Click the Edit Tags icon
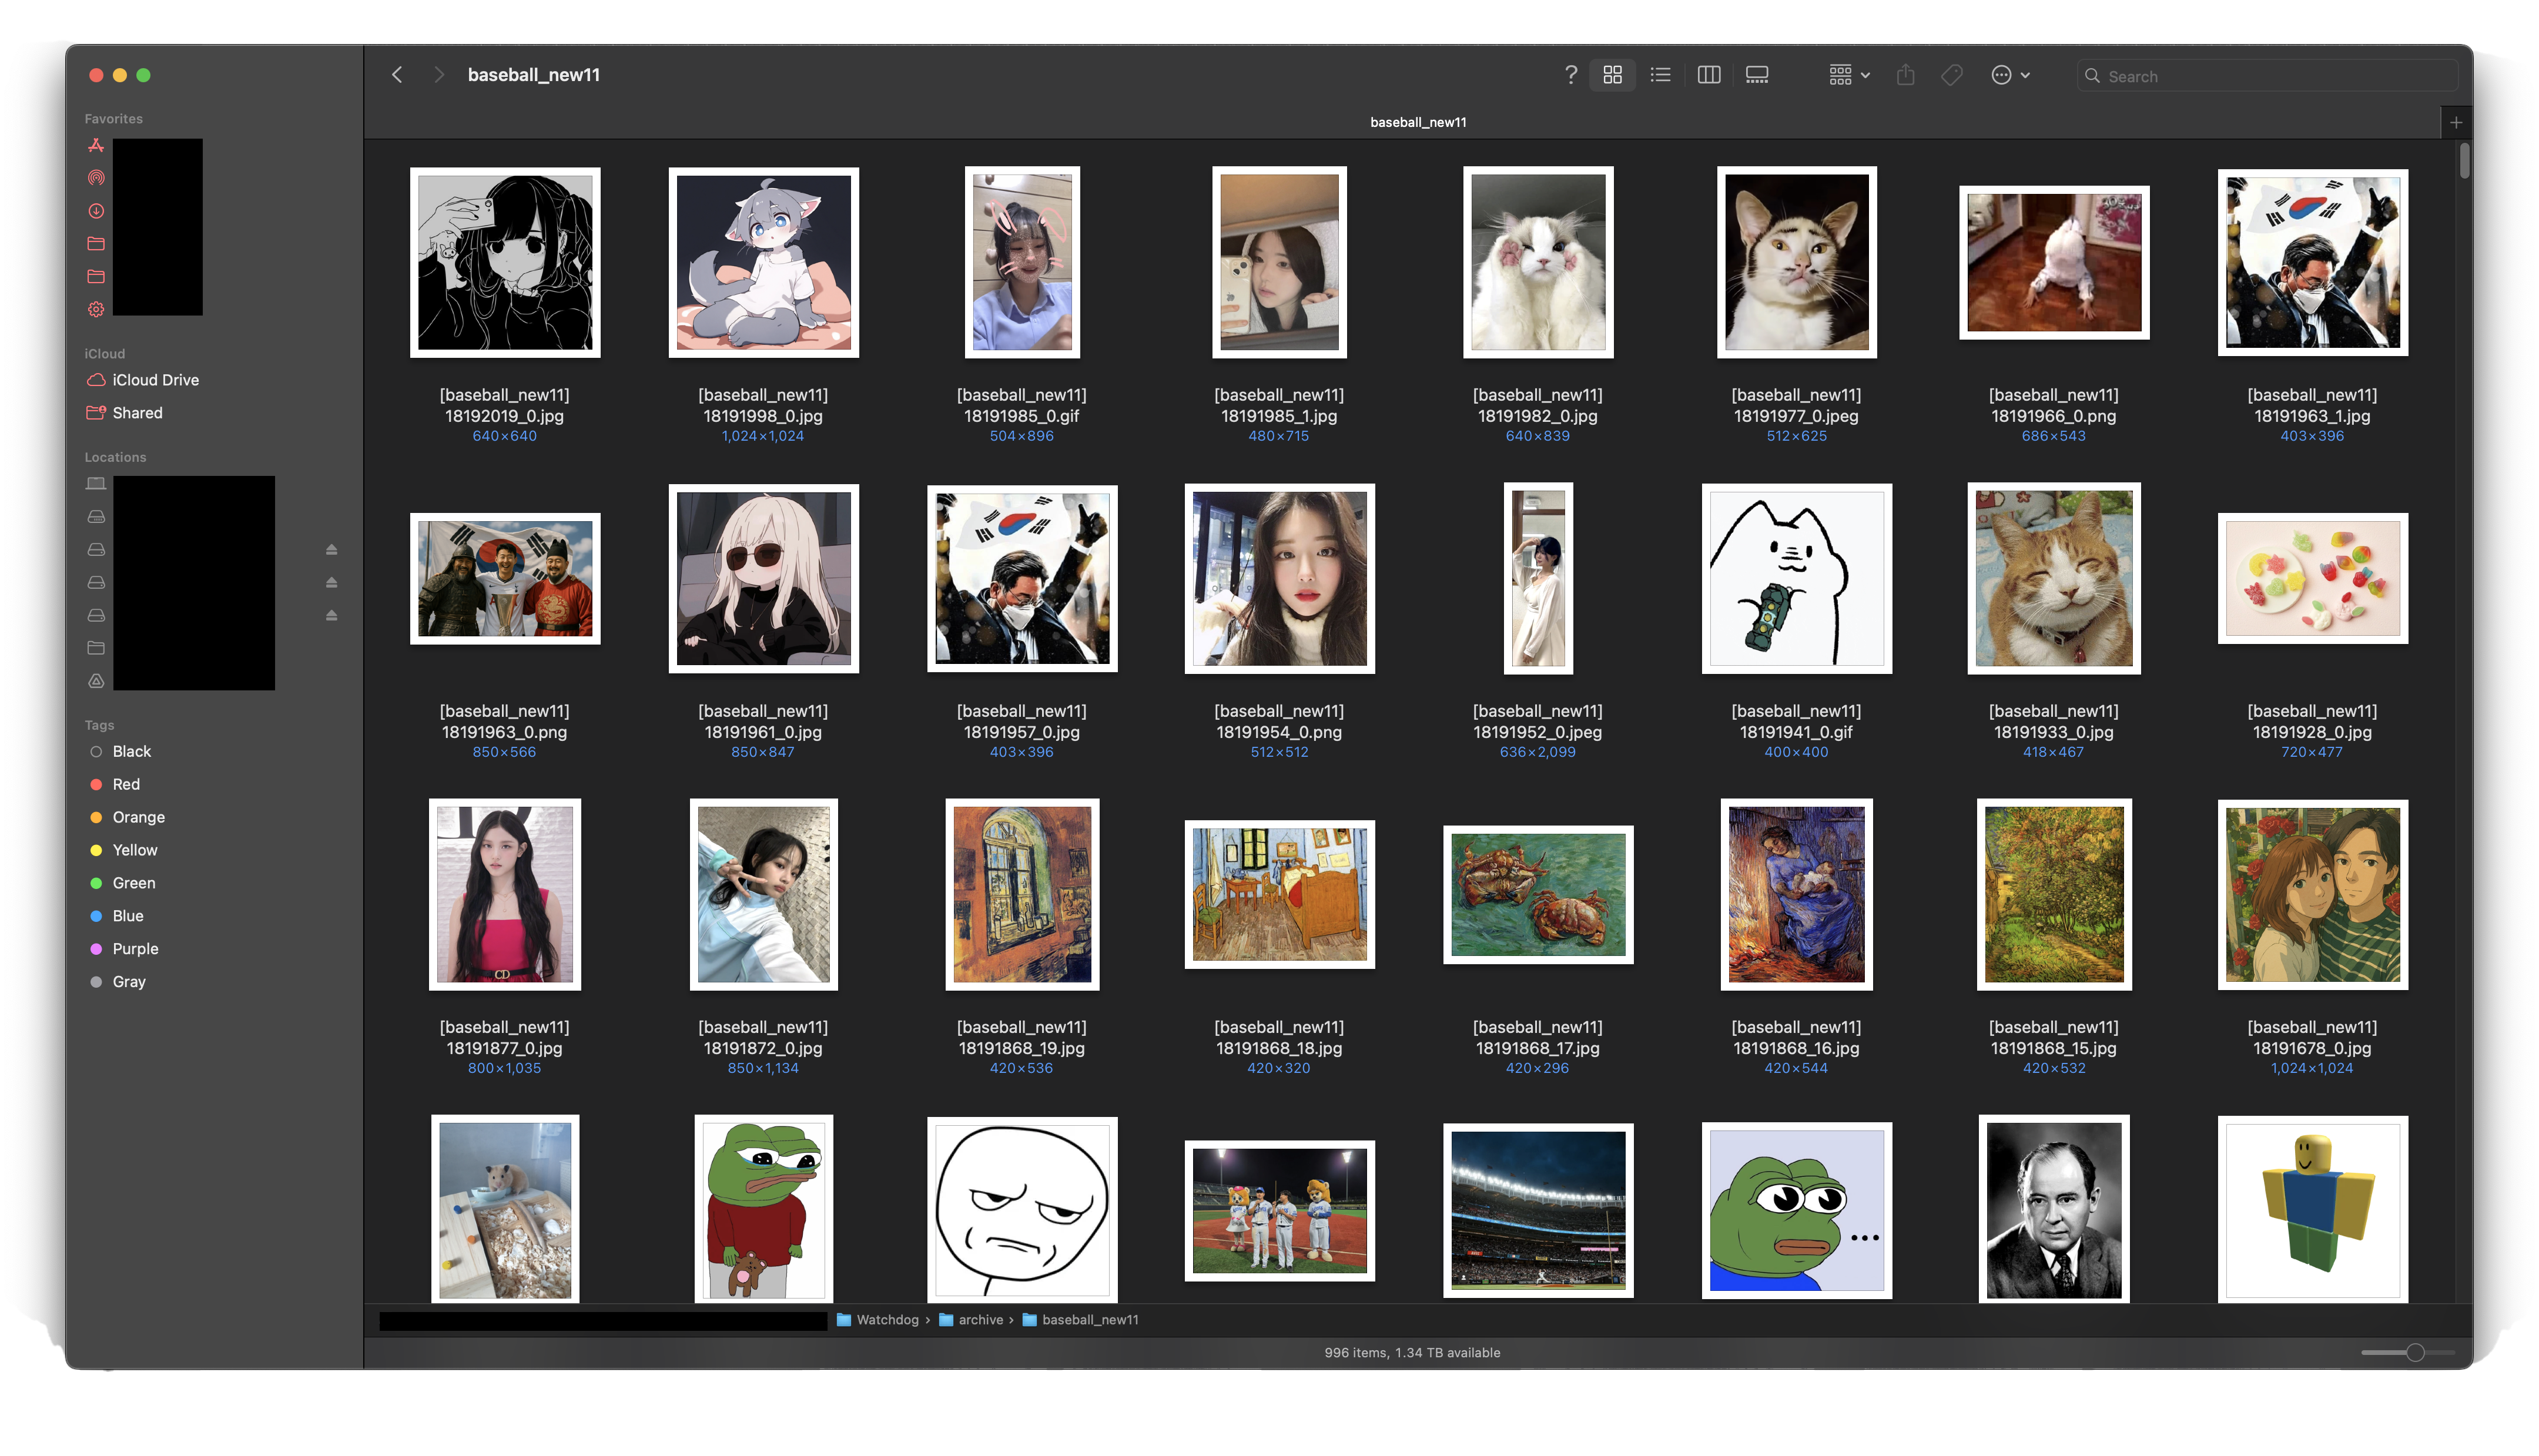Viewport: 2539px width, 1456px height. (1951, 75)
